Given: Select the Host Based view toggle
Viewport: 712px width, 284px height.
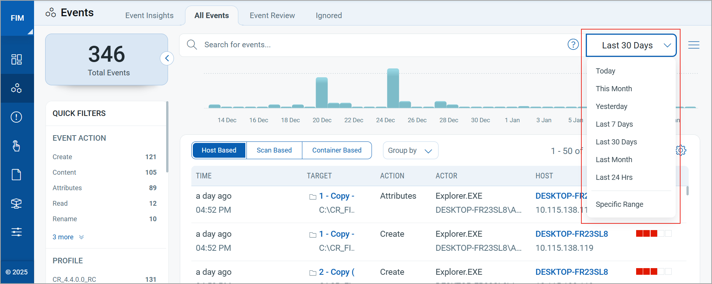Looking at the screenshot, I should (219, 150).
